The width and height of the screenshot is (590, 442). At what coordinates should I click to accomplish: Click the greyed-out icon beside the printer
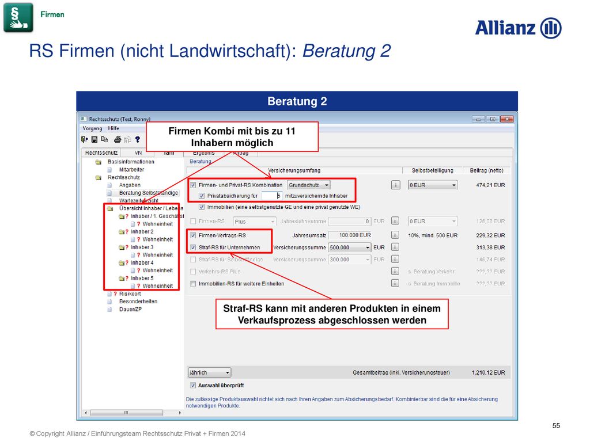point(127,139)
